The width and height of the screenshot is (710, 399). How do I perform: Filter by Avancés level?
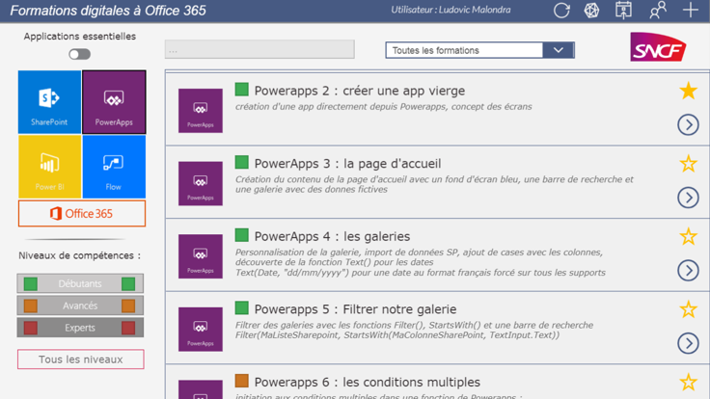[80, 306]
